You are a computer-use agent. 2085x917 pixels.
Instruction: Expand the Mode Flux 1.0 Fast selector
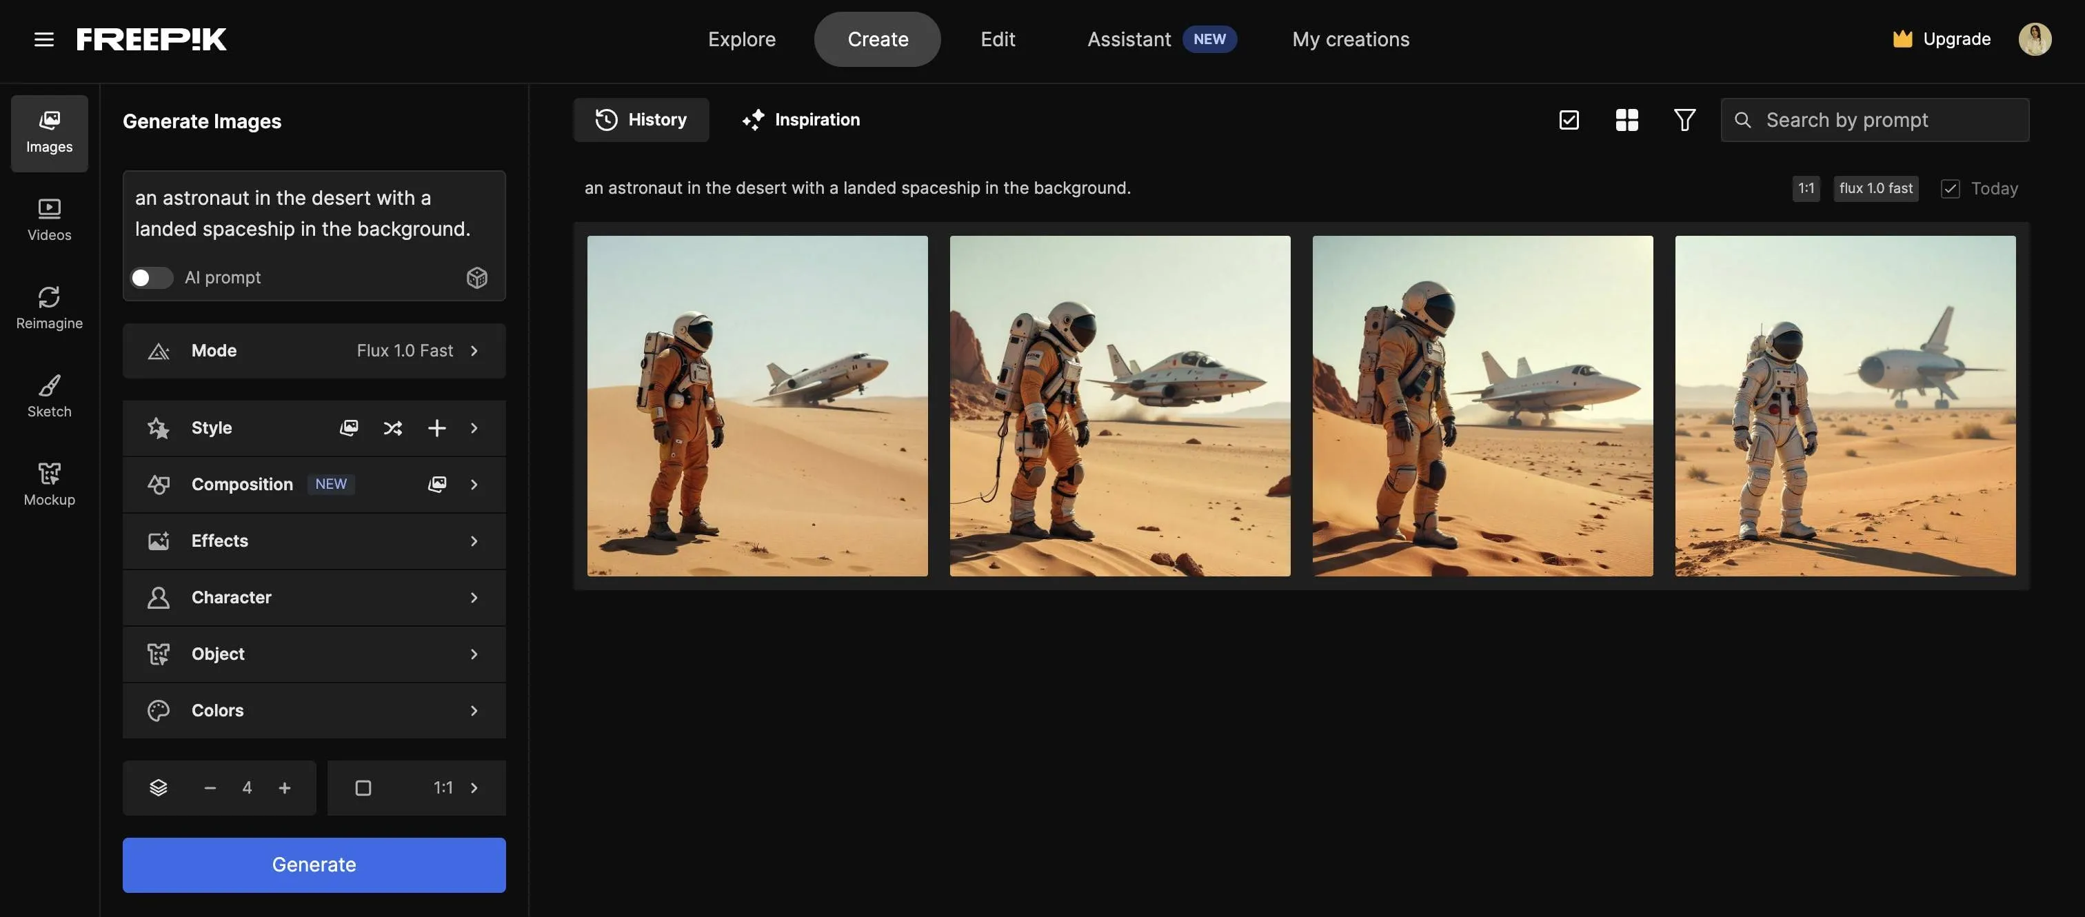[x=314, y=350]
